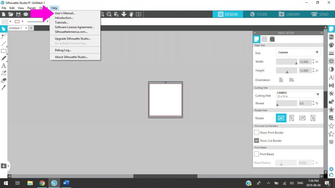Click the Save icon in toolbar
The height and width of the screenshot is (188, 335).
pos(18,14)
